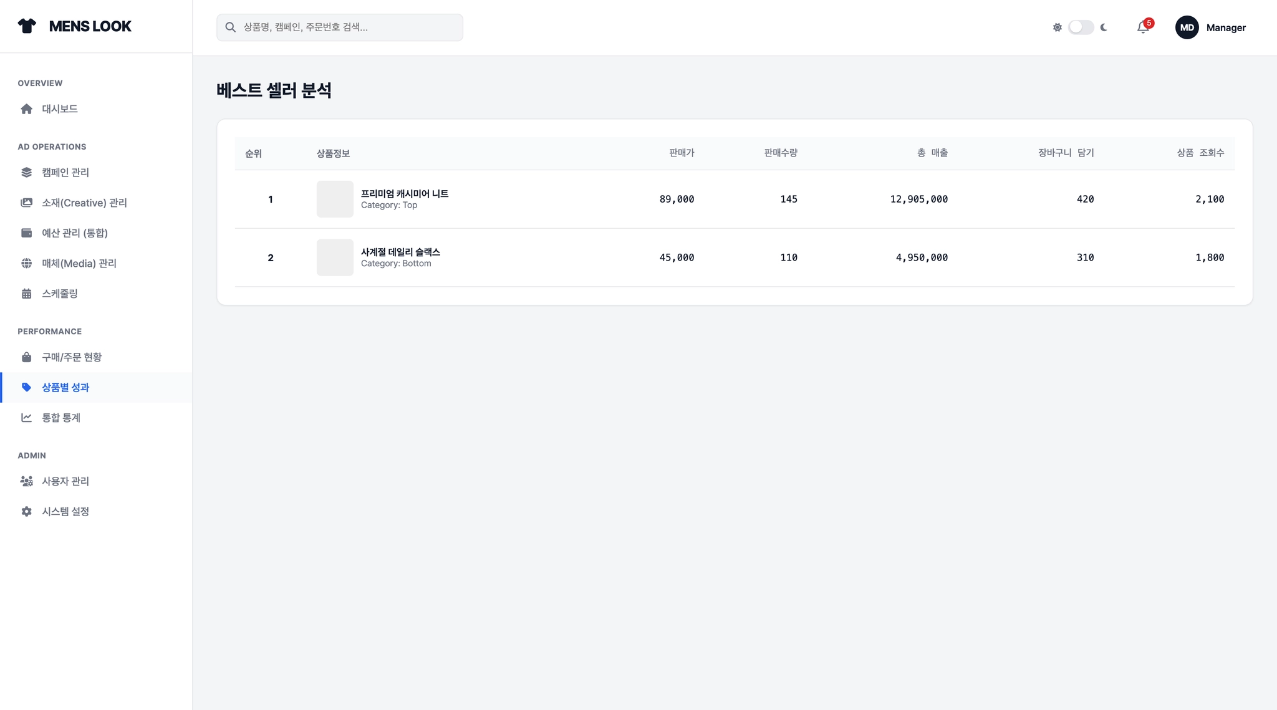The height and width of the screenshot is (710, 1277).
Task: Open the notification bell icon
Action: [1143, 27]
